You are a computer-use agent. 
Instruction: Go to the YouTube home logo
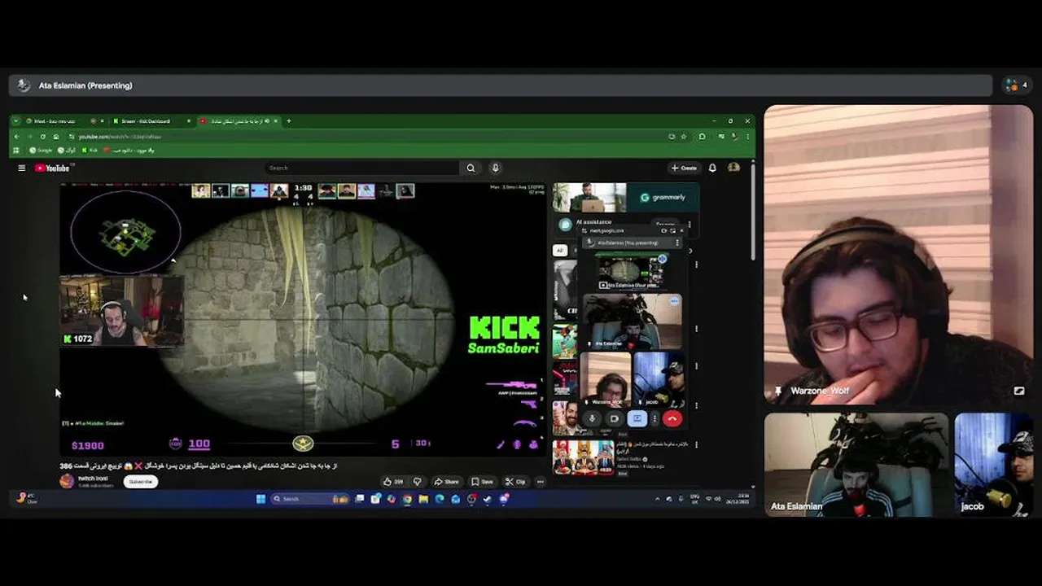53,168
